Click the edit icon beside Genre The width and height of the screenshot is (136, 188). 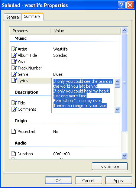coord(14,74)
